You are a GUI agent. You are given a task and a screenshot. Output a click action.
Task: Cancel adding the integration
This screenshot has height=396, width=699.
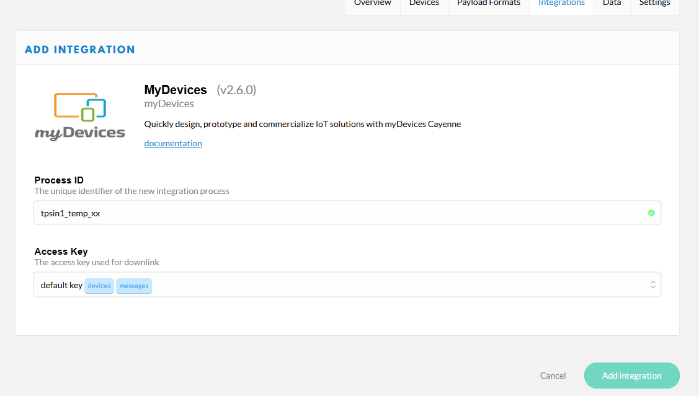553,376
